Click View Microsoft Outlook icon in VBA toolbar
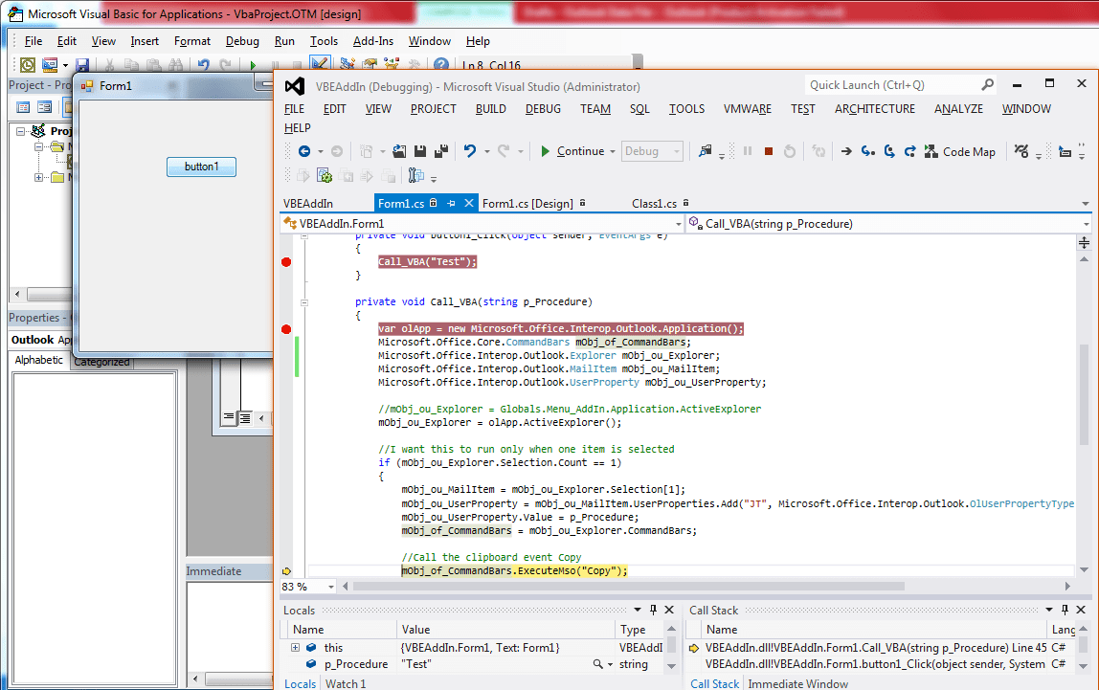1099x690 pixels. [28, 65]
